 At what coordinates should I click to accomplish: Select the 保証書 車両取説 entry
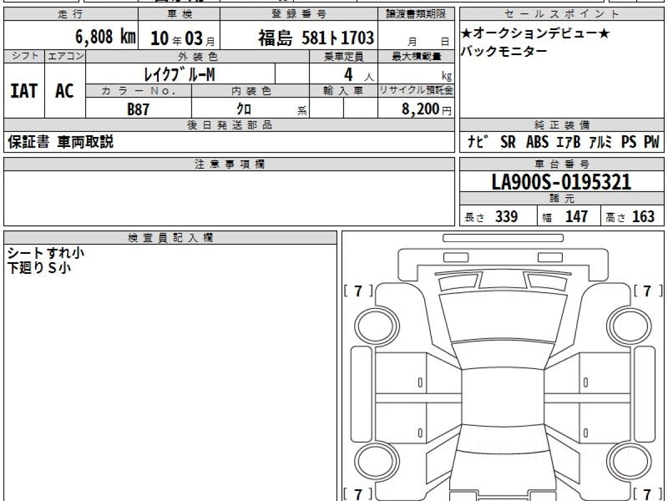click(x=61, y=143)
